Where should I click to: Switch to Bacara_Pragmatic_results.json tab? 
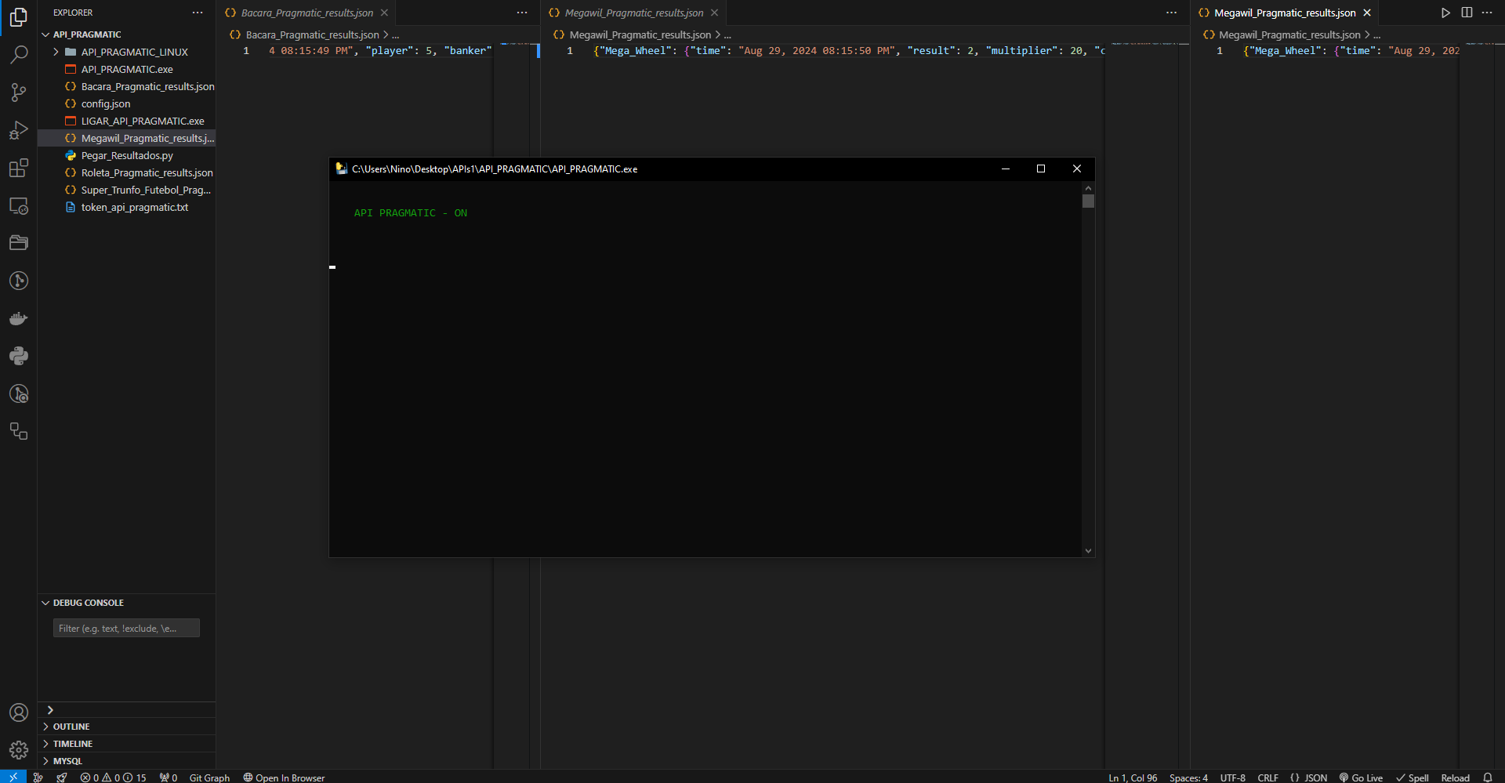[x=306, y=13]
